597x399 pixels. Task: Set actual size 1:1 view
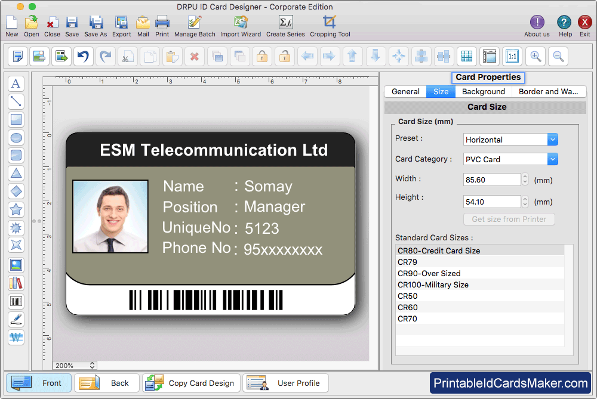(512, 56)
